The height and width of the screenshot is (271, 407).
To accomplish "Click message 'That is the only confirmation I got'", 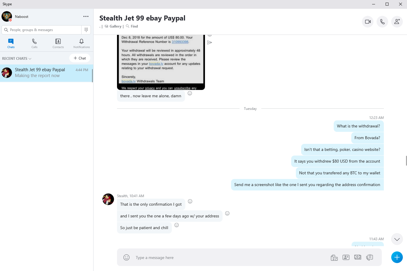I will click(151, 204).
